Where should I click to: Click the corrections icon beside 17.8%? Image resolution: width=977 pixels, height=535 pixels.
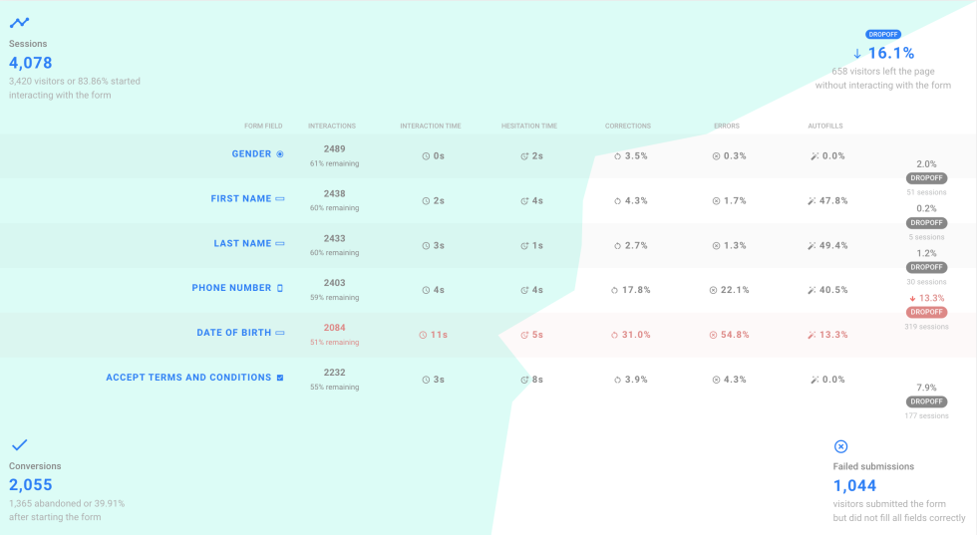point(614,290)
